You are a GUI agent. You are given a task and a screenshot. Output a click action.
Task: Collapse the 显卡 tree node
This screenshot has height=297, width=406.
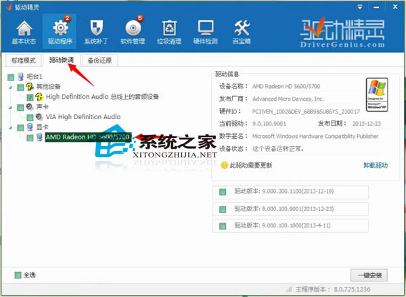(11, 127)
